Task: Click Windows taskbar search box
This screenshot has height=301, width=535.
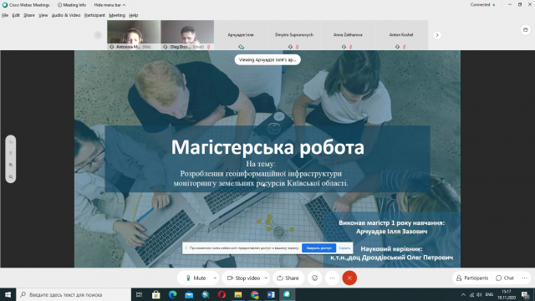Action: 74,294
